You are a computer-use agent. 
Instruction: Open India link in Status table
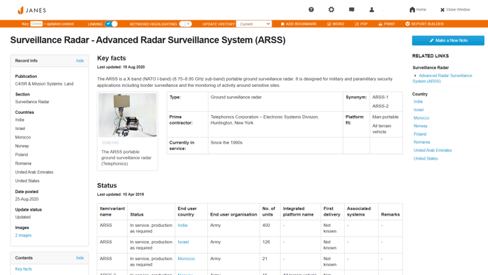tap(182, 225)
